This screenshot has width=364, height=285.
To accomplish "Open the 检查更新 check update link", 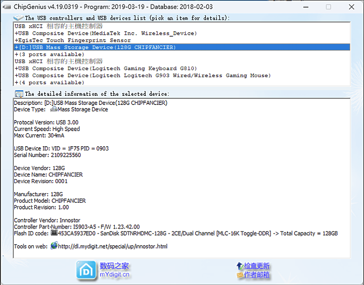I will point(257,266).
